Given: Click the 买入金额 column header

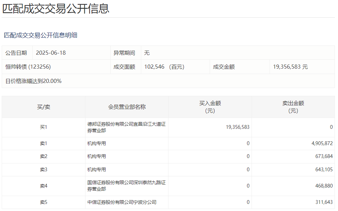Looking at the screenshot, I should click(210, 107).
